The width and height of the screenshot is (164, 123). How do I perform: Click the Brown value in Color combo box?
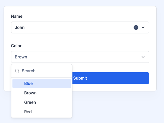pyautogui.click(x=21, y=57)
